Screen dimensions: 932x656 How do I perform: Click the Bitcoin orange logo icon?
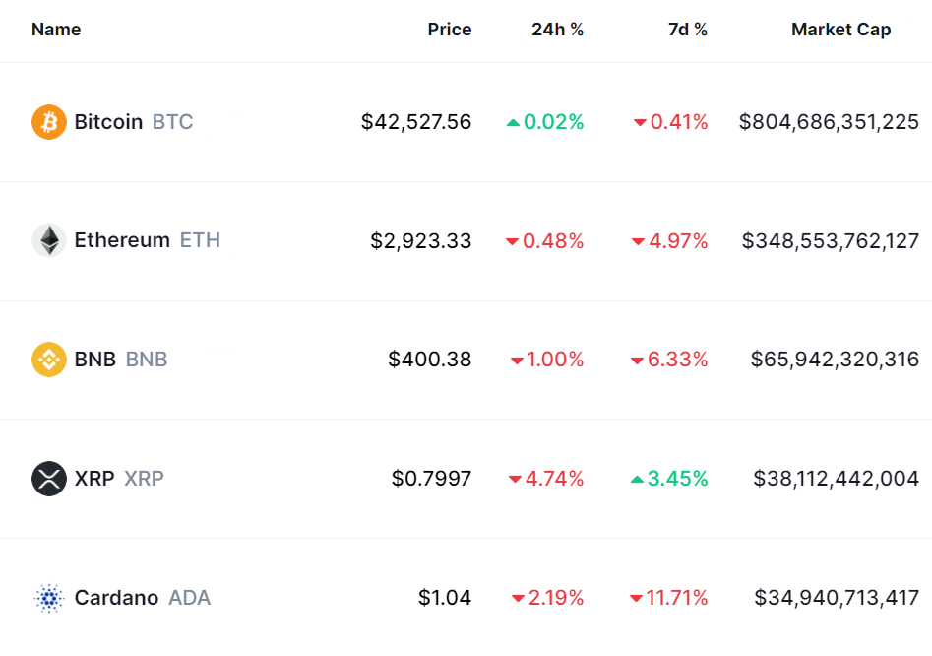click(49, 122)
